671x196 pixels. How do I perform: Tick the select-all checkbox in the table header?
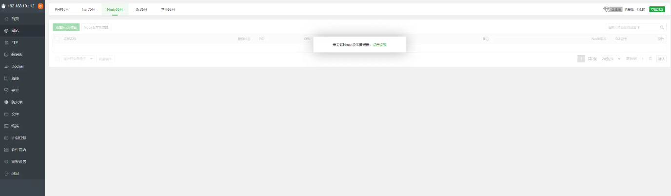click(x=57, y=39)
